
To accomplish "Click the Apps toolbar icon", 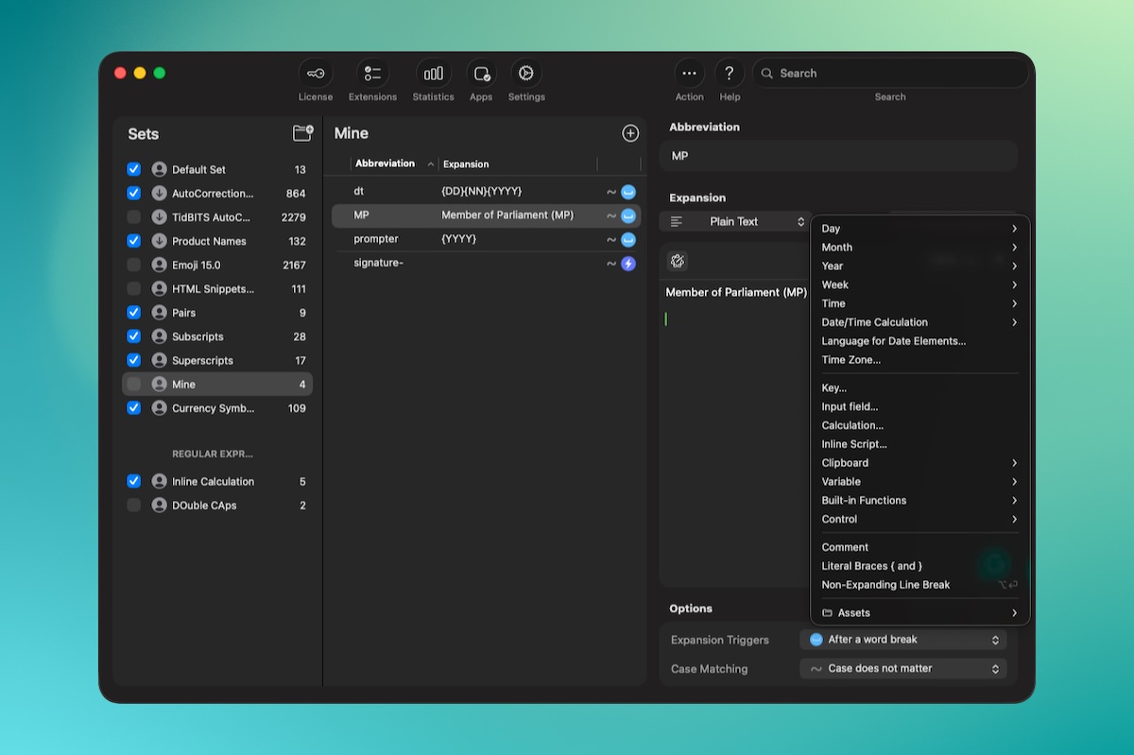I will pyautogui.click(x=481, y=74).
